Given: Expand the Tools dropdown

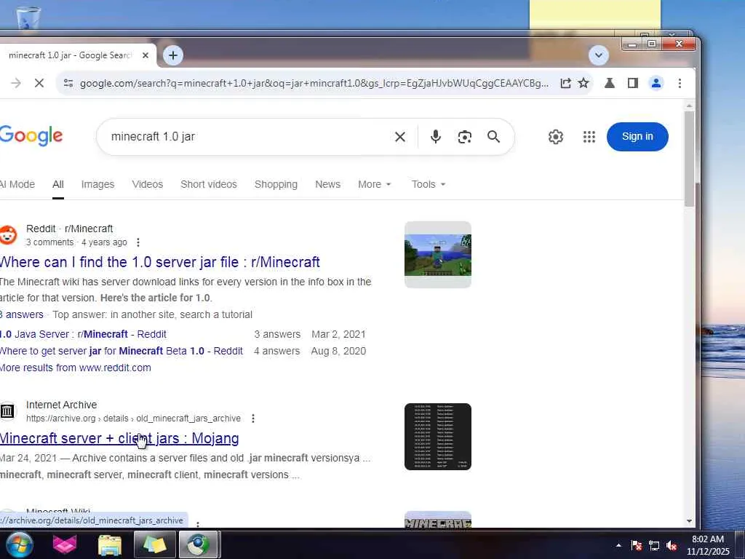Looking at the screenshot, I should pyautogui.click(x=429, y=184).
